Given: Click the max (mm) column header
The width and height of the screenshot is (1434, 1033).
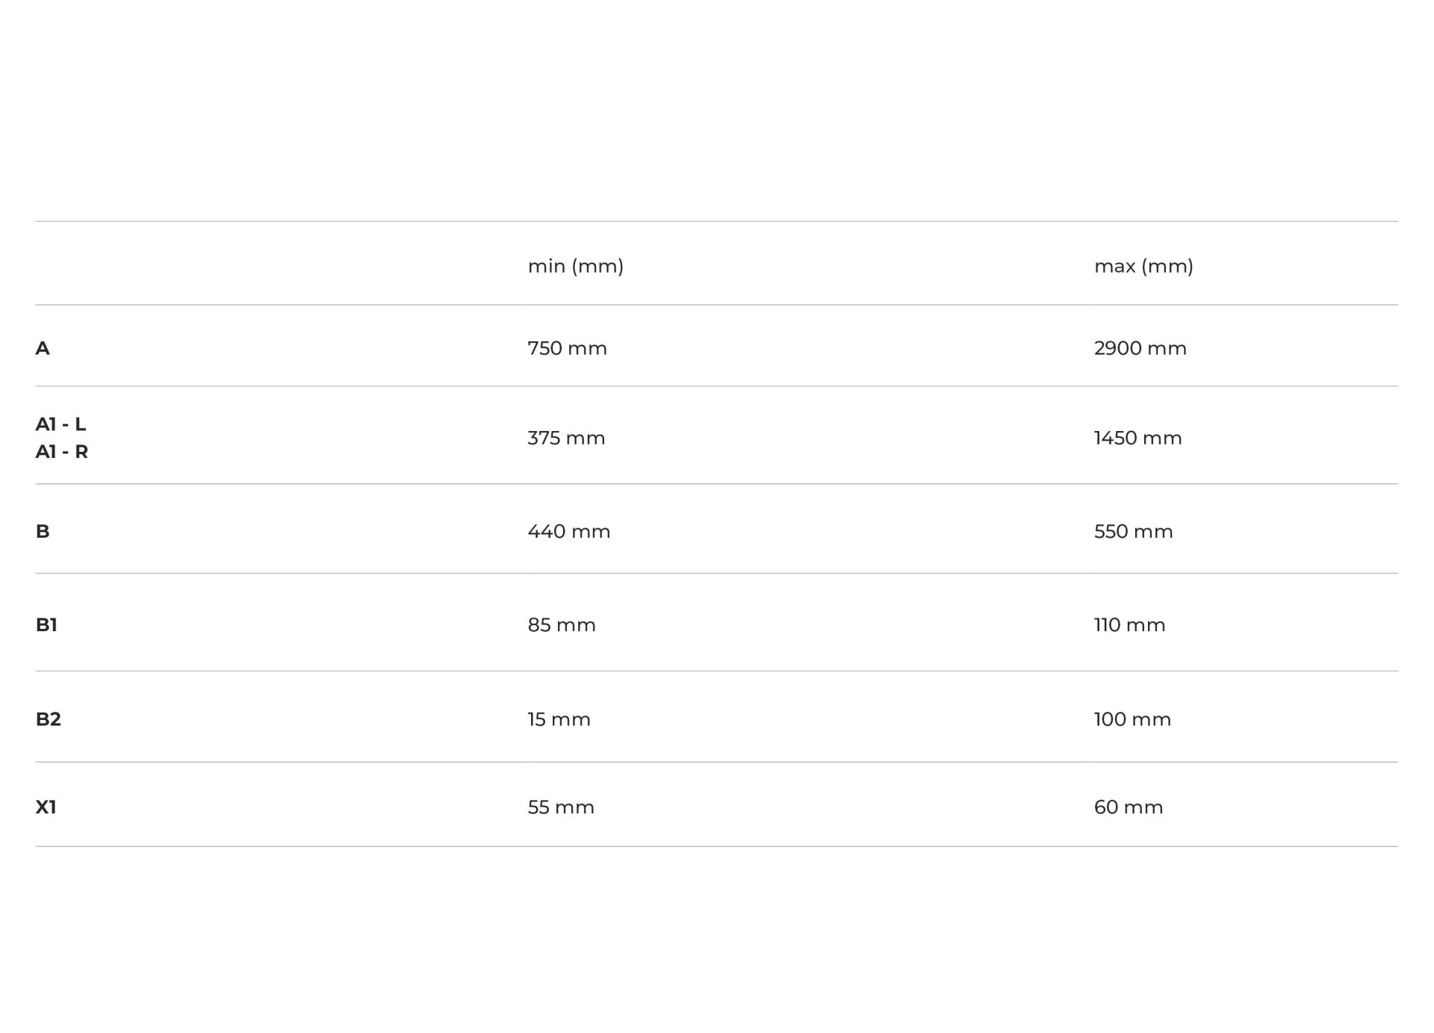Looking at the screenshot, I should tap(1143, 266).
